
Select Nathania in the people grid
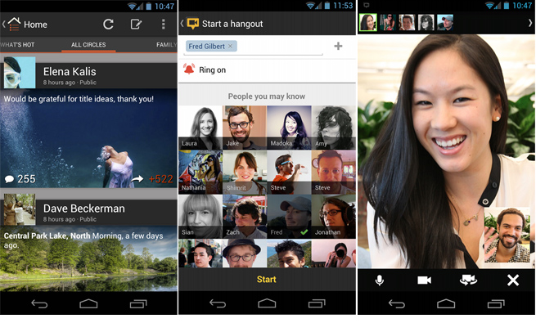(200, 172)
